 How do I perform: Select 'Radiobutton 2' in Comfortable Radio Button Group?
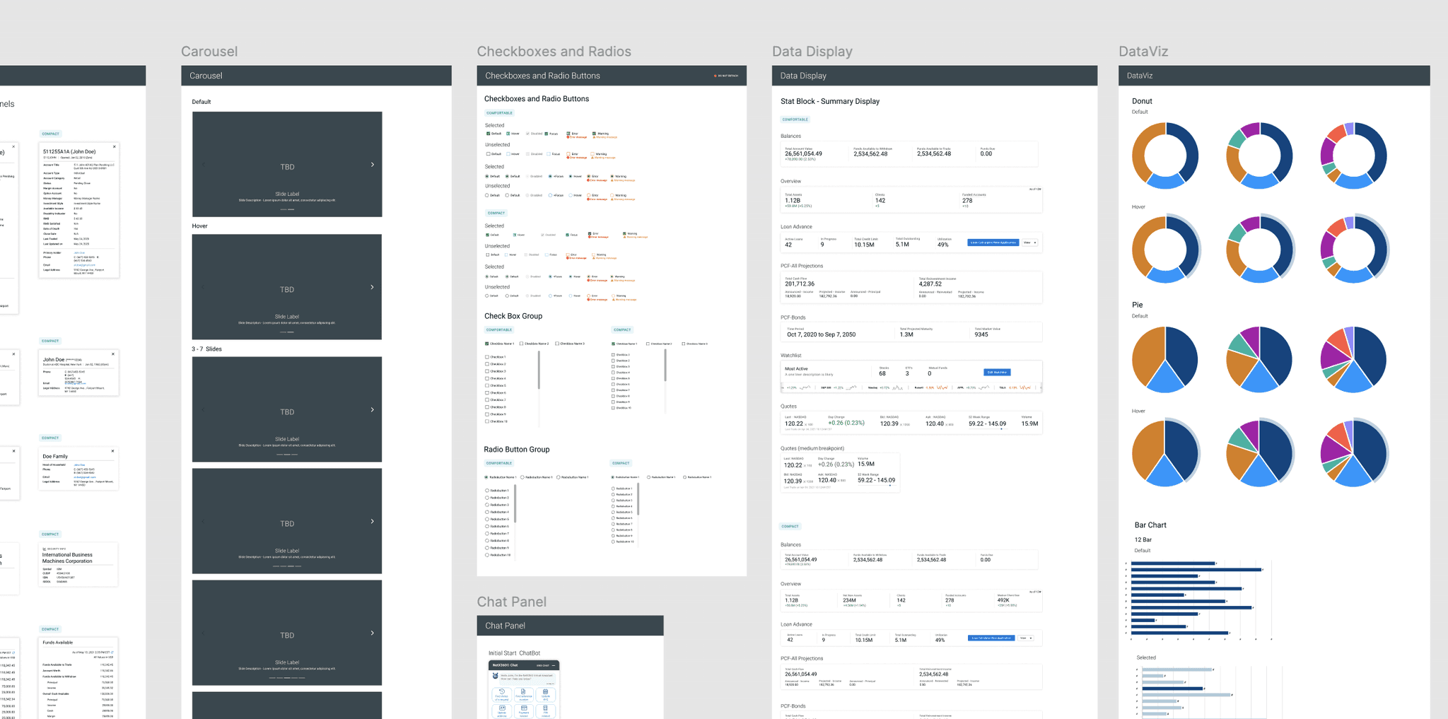tap(487, 498)
